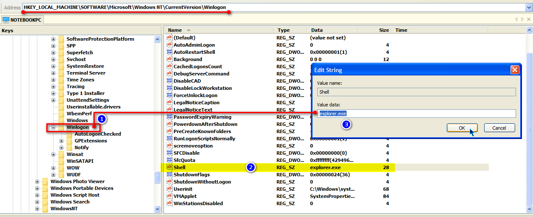Click the icon beside LegalNoticeCaption

tap(169, 103)
